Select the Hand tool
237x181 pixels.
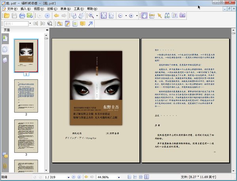[x=145, y=15]
